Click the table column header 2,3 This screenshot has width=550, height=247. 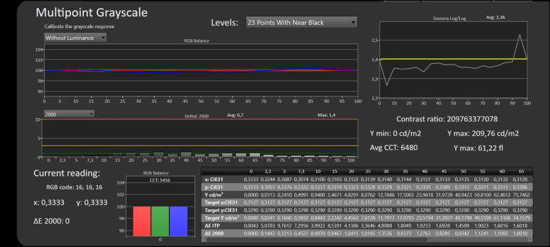click(267, 172)
